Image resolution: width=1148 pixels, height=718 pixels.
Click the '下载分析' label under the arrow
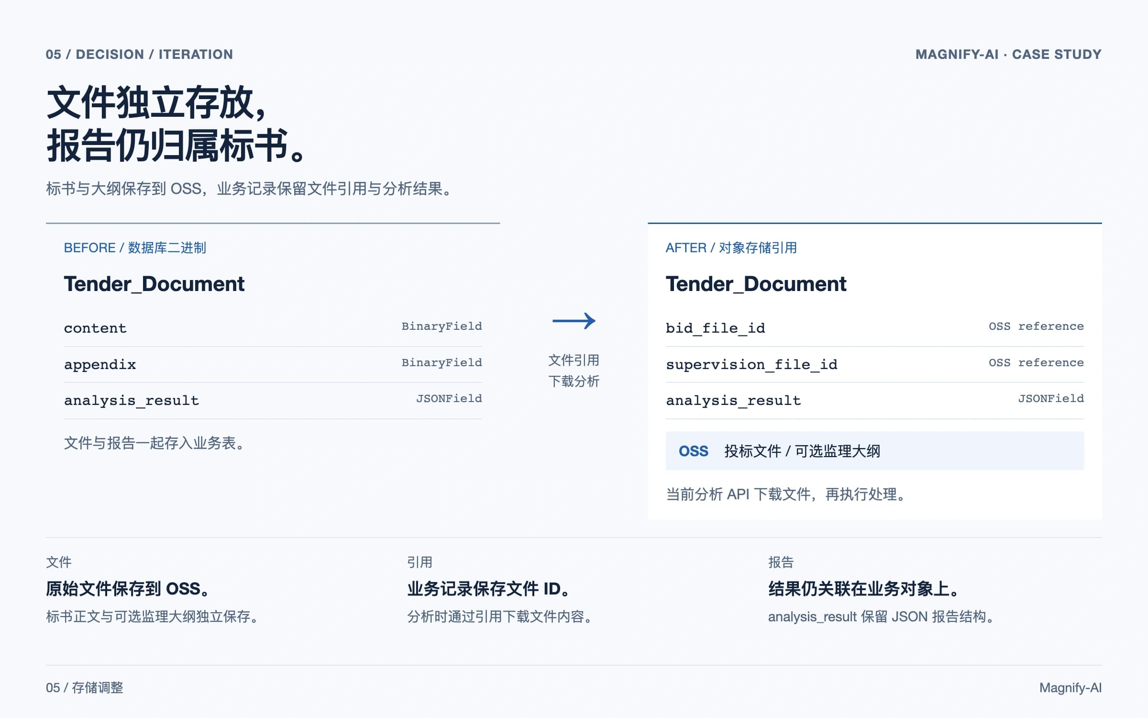pyautogui.click(x=574, y=381)
